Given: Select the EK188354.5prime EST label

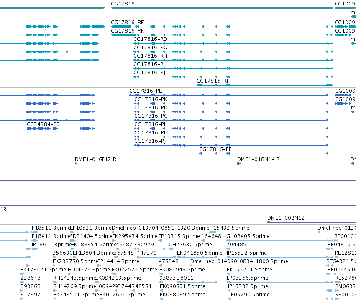Looking at the screenshot, I should click(94, 245).
